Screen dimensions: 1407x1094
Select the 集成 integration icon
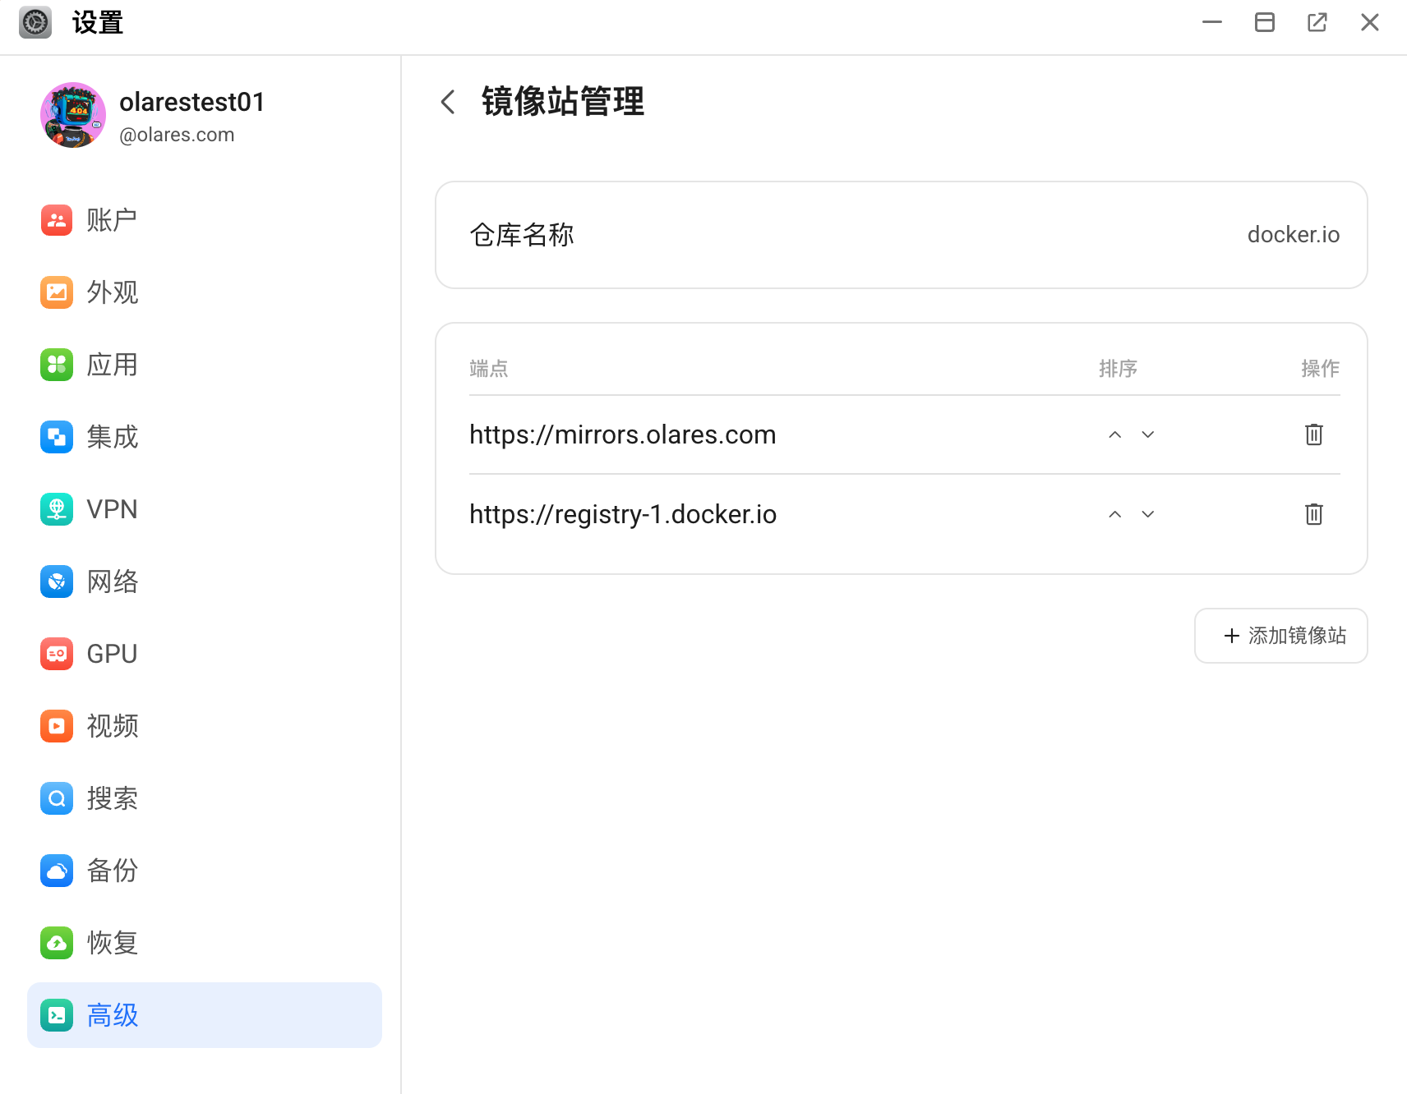tap(56, 436)
